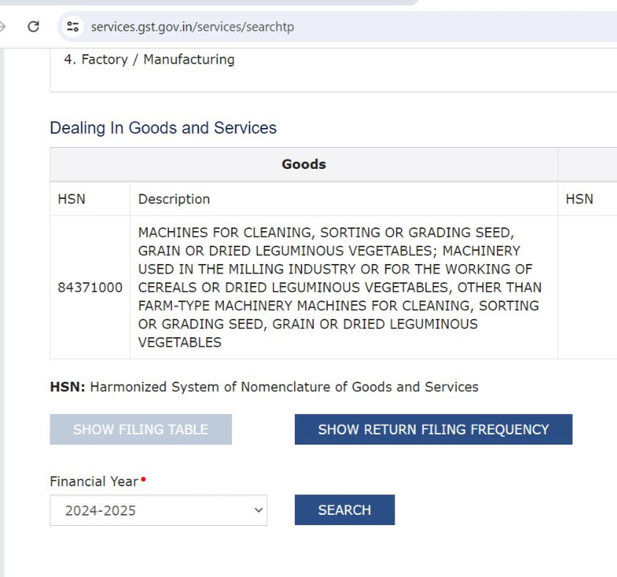The image size is (617, 577).
Task: Click the rightmost HSN column header
Action: coord(580,199)
